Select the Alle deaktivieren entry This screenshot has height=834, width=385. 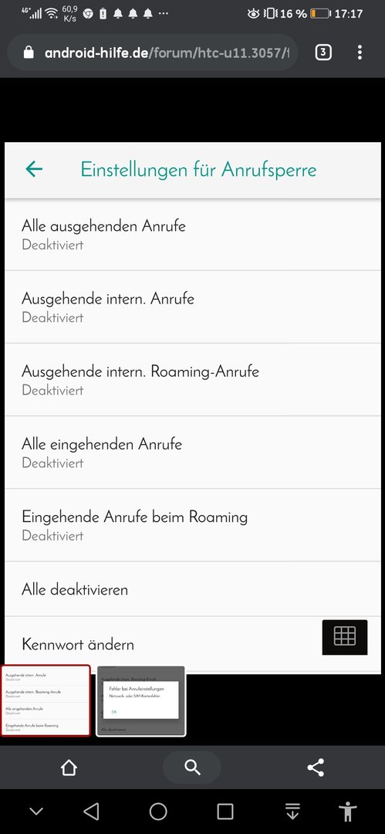[x=193, y=589]
